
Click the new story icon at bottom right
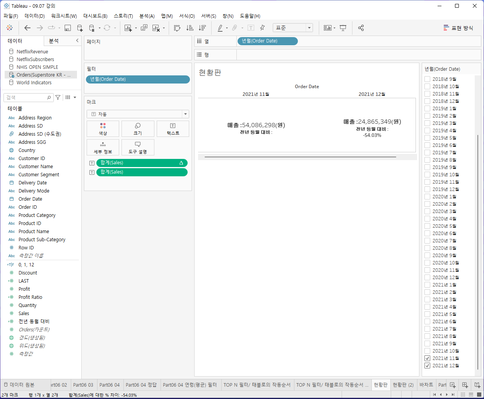pyautogui.click(x=477, y=385)
